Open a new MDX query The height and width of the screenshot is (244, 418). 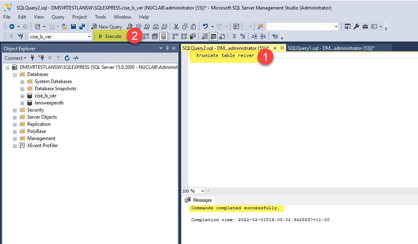click(x=138, y=26)
